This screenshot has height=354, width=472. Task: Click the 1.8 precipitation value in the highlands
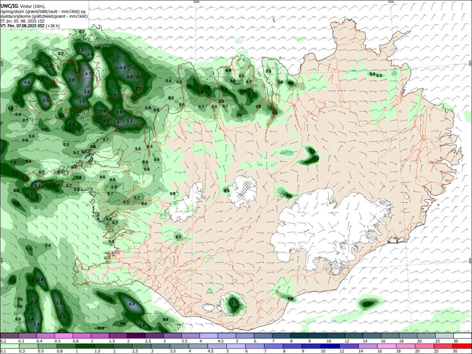pos(313,152)
